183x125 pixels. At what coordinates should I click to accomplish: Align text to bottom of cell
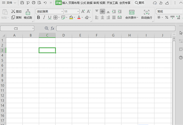(x=108, y=11)
